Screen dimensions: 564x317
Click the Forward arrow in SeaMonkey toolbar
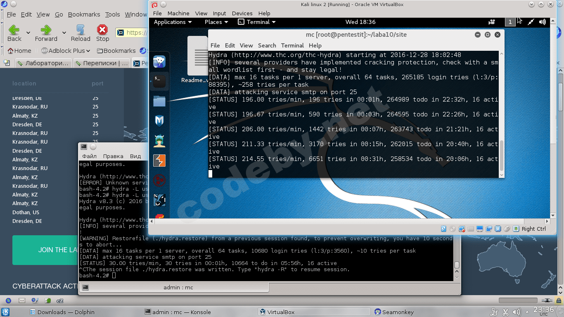pyautogui.click(x=46, y=30)
